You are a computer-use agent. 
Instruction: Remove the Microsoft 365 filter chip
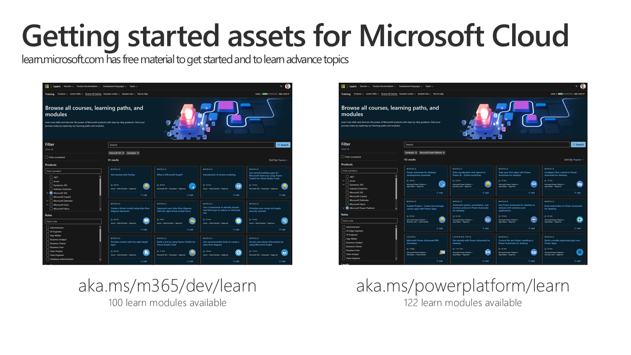pos(123,153)
